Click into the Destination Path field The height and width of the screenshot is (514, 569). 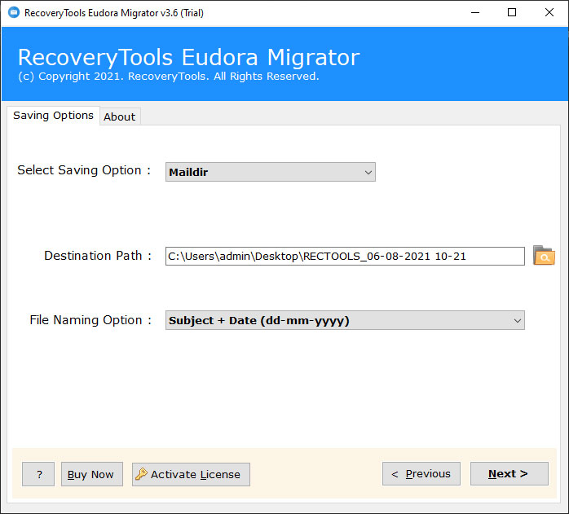tap(345, 256)
